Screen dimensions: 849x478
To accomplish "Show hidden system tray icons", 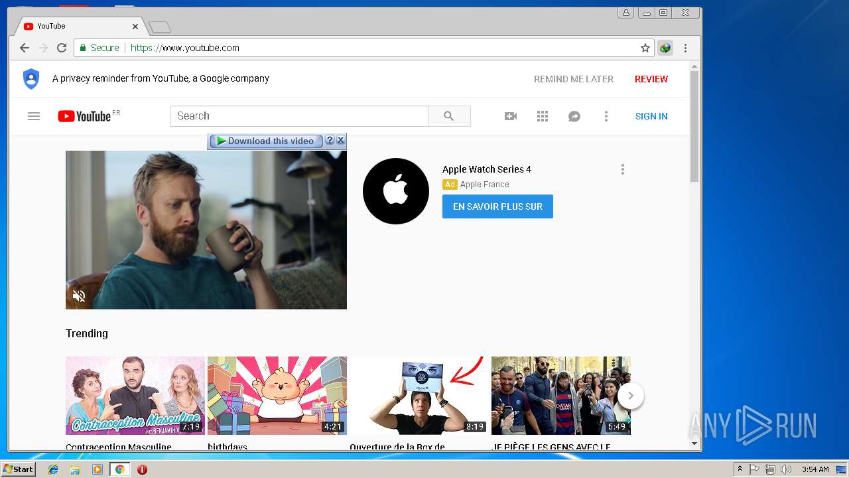I will click(740, 469).
